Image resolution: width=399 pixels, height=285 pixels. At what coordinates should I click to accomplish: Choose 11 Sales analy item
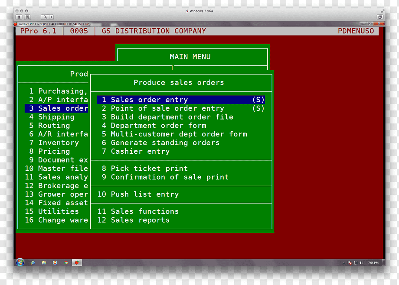coord(56,177)
